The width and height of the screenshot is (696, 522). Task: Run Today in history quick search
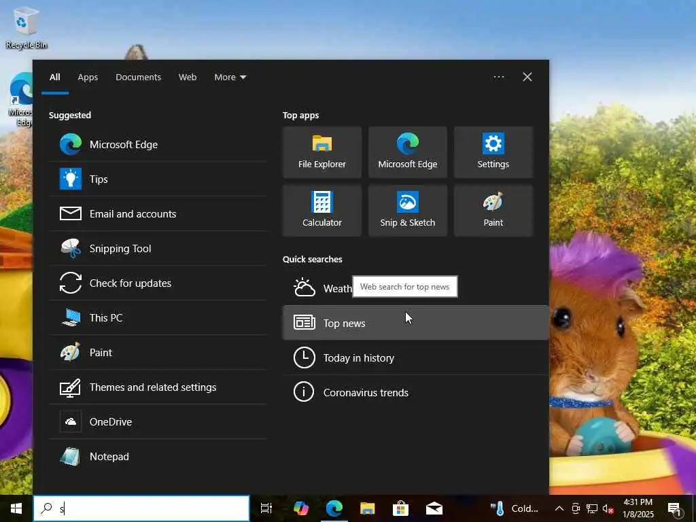coord(415,358)
